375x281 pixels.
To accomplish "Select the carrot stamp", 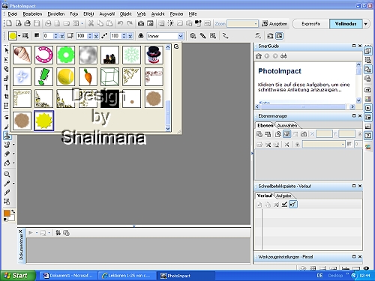I will click(x=88, y=76).
